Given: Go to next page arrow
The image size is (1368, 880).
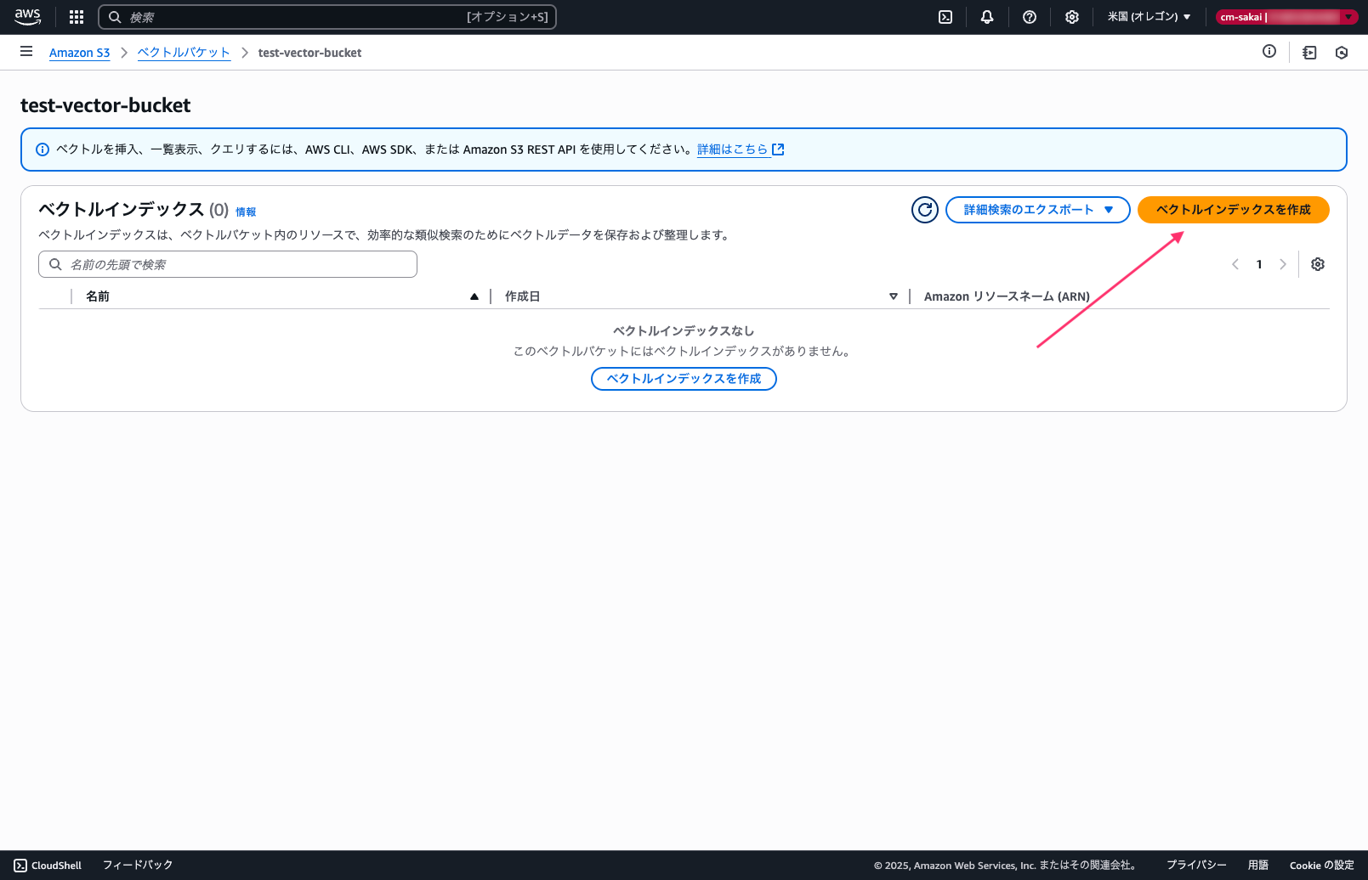Looking at the screenshot, I should pos(1283,264).
